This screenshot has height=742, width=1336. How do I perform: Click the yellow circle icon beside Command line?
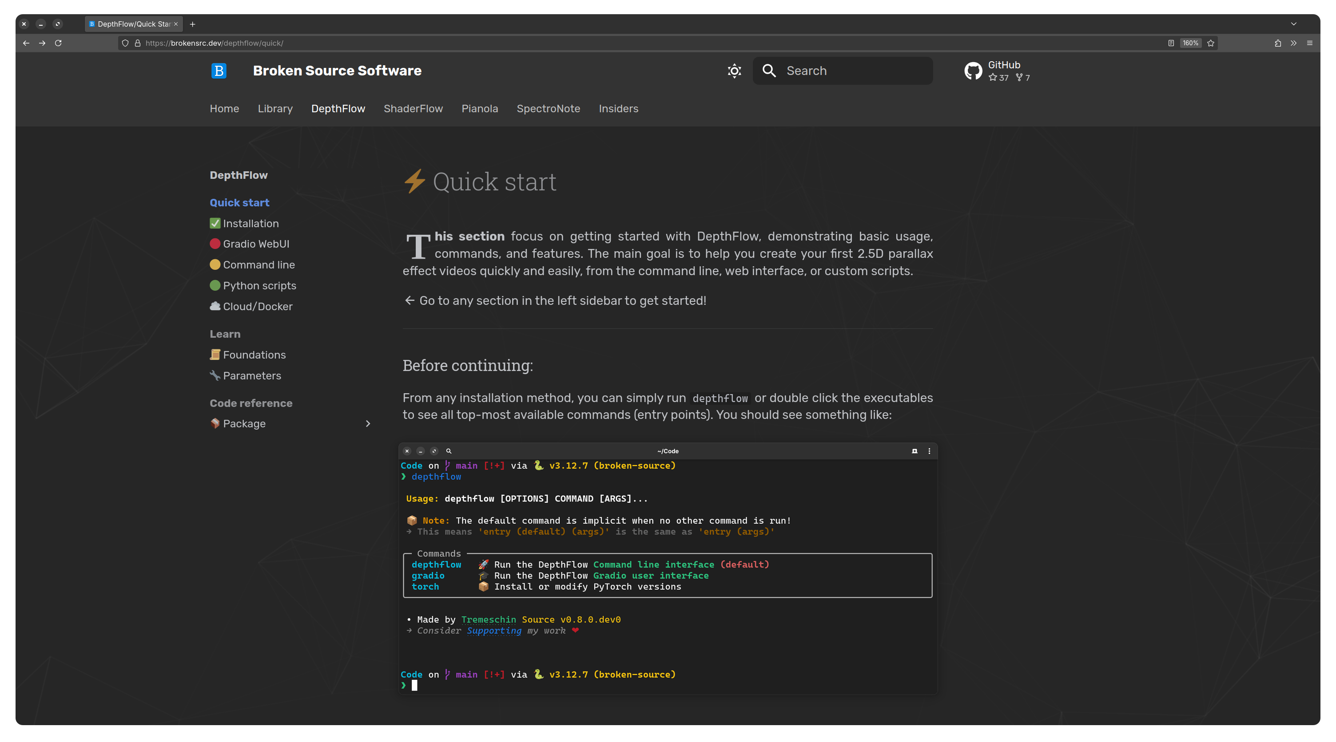(x=215, y=264)
